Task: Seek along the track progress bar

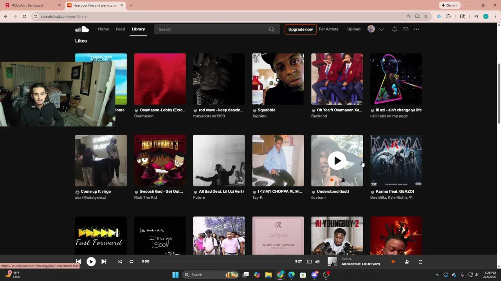Action: (x=222, y=261)
